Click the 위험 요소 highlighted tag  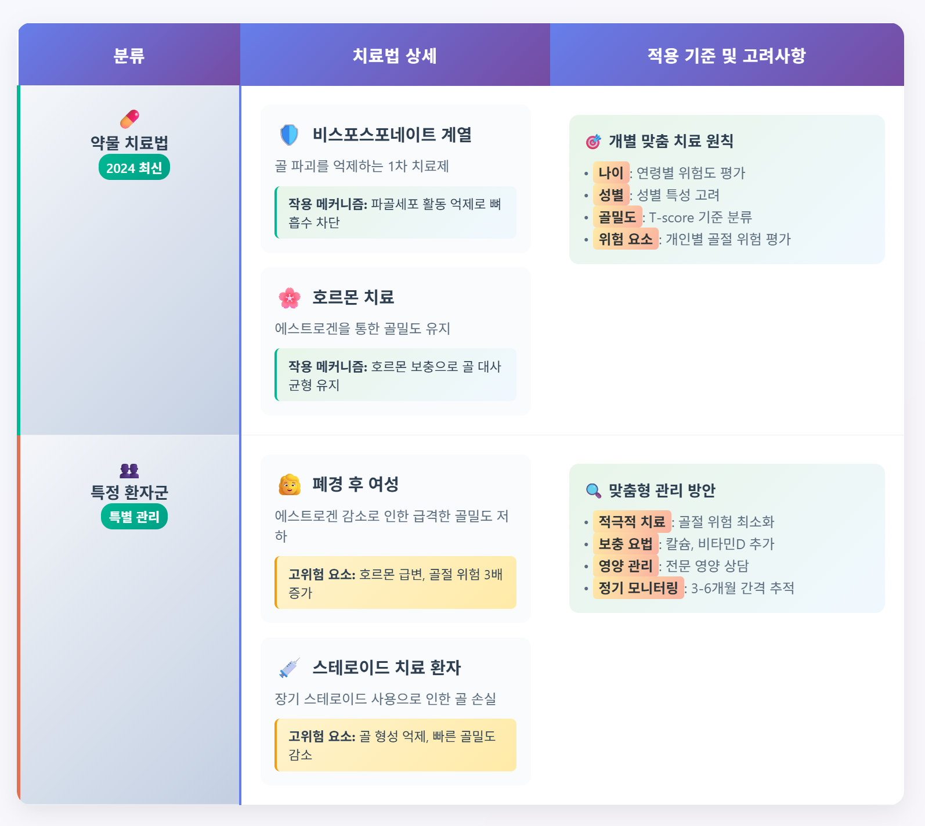coord(626,239)
